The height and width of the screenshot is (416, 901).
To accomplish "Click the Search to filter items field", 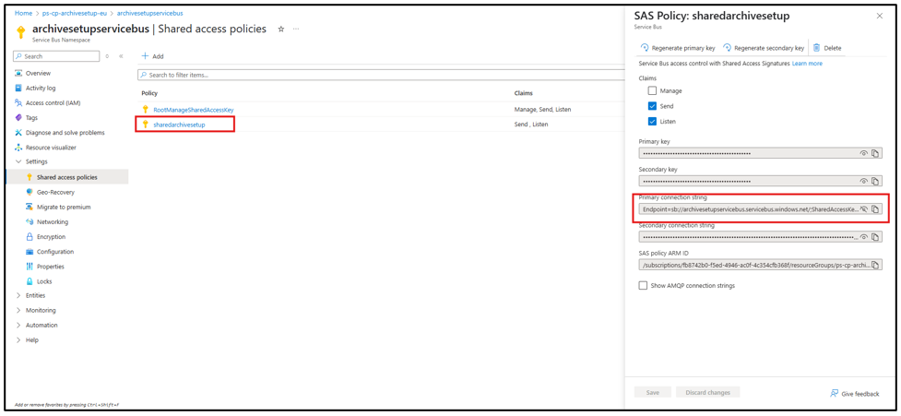I will [378, 75].
